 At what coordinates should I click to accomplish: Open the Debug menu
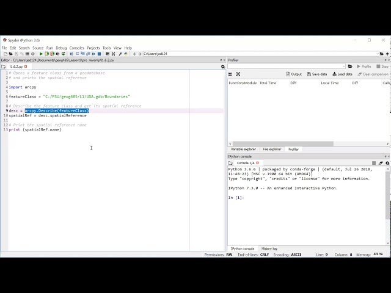coord(61,48)
